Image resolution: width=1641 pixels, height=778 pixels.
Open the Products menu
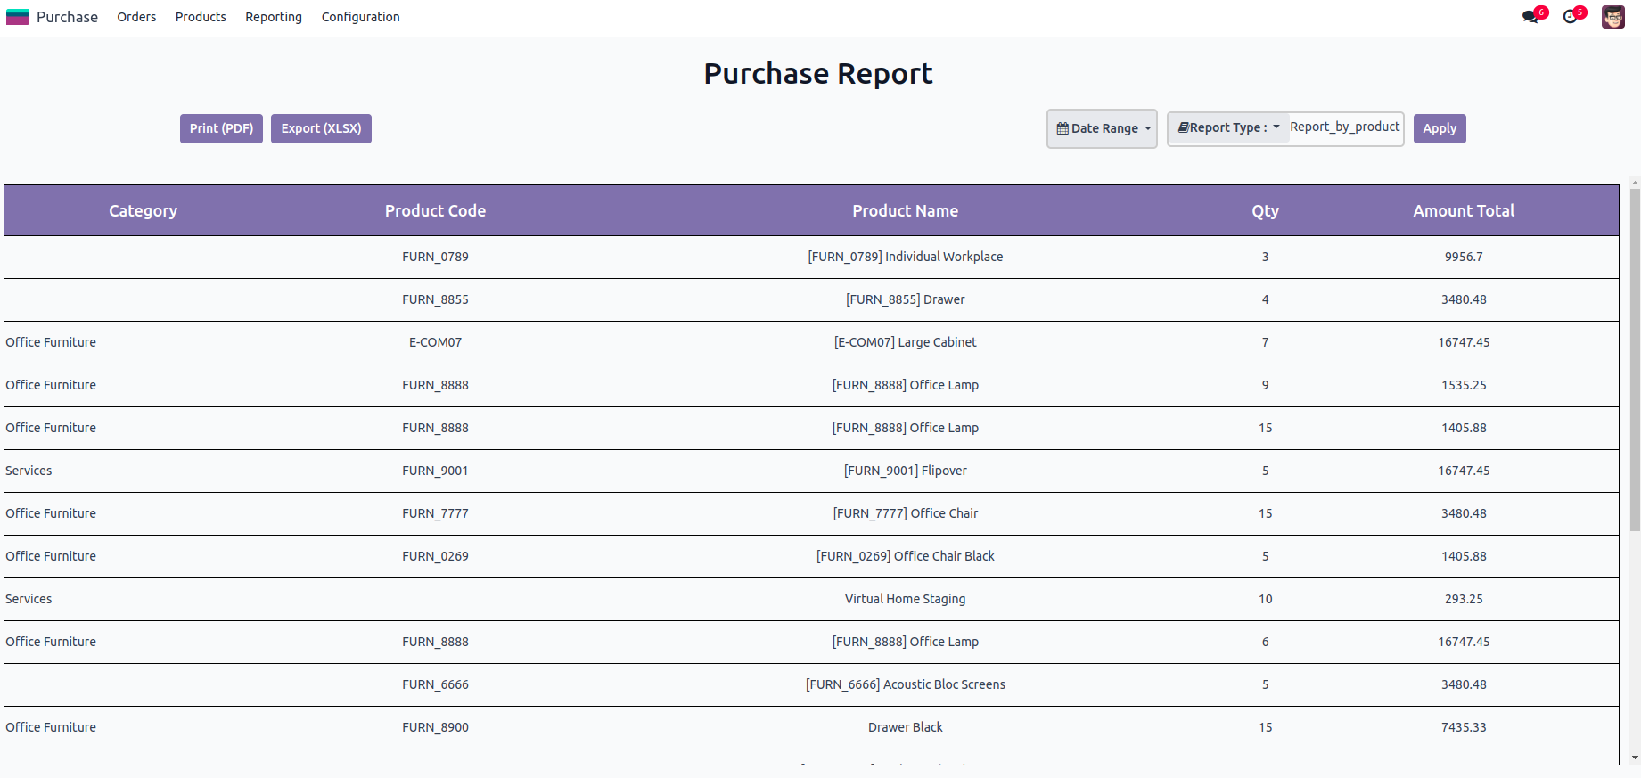(x=201, y=17)
